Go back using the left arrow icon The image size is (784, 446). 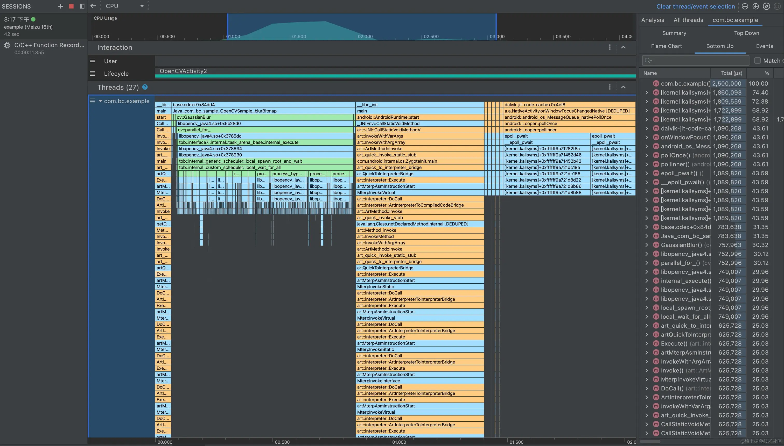pos(93,6)
